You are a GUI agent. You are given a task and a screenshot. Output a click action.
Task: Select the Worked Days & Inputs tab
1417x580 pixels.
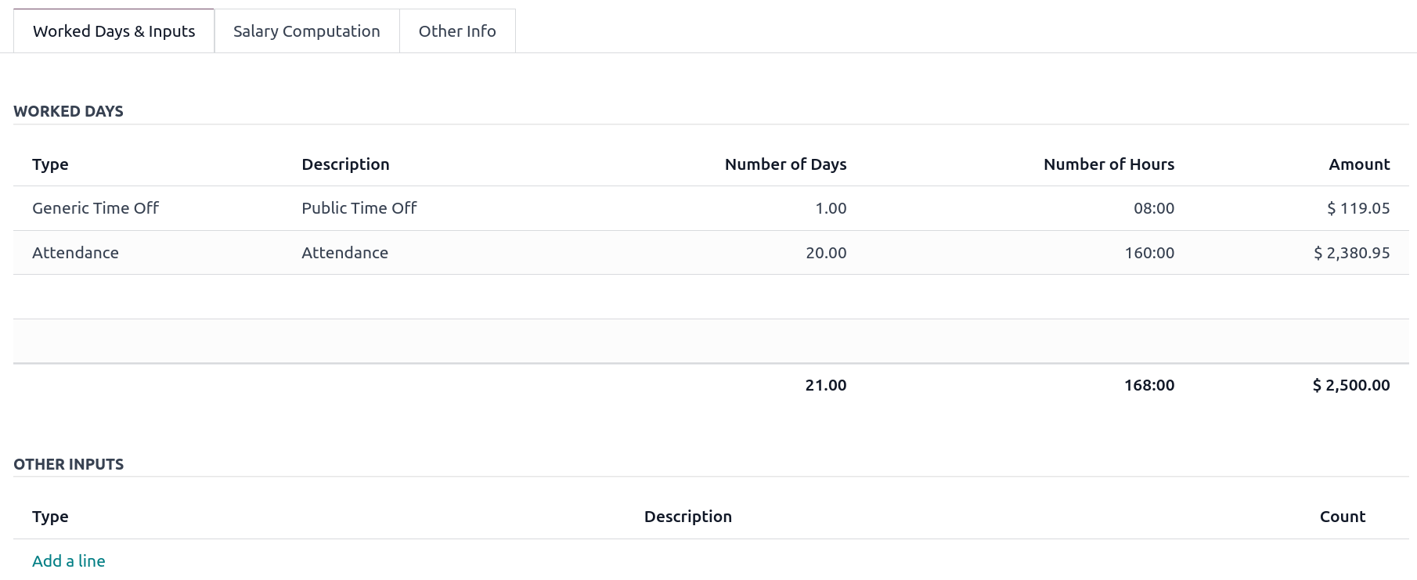tap(114, 31)
